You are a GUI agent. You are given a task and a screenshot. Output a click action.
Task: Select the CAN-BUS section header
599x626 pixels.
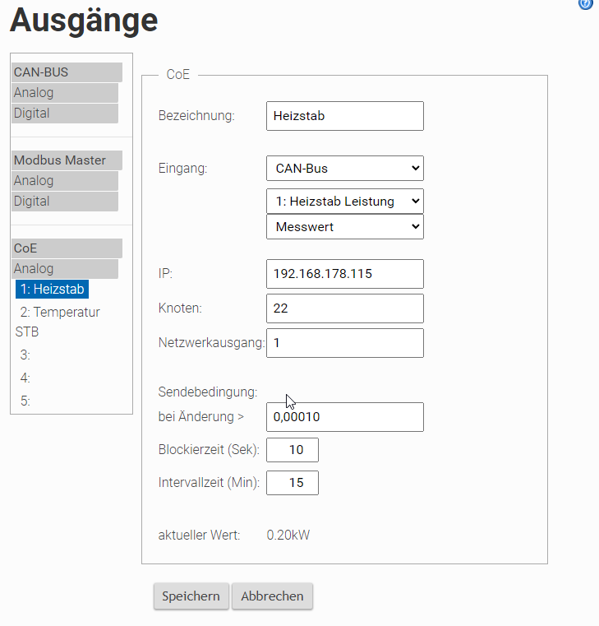67,72
